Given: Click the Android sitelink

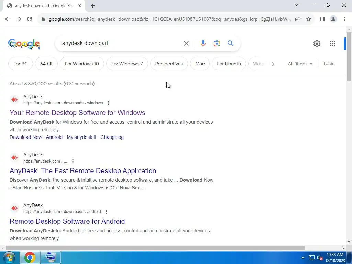Looking at the screenshot, I should pyautogui.click(x=54, y=137).
